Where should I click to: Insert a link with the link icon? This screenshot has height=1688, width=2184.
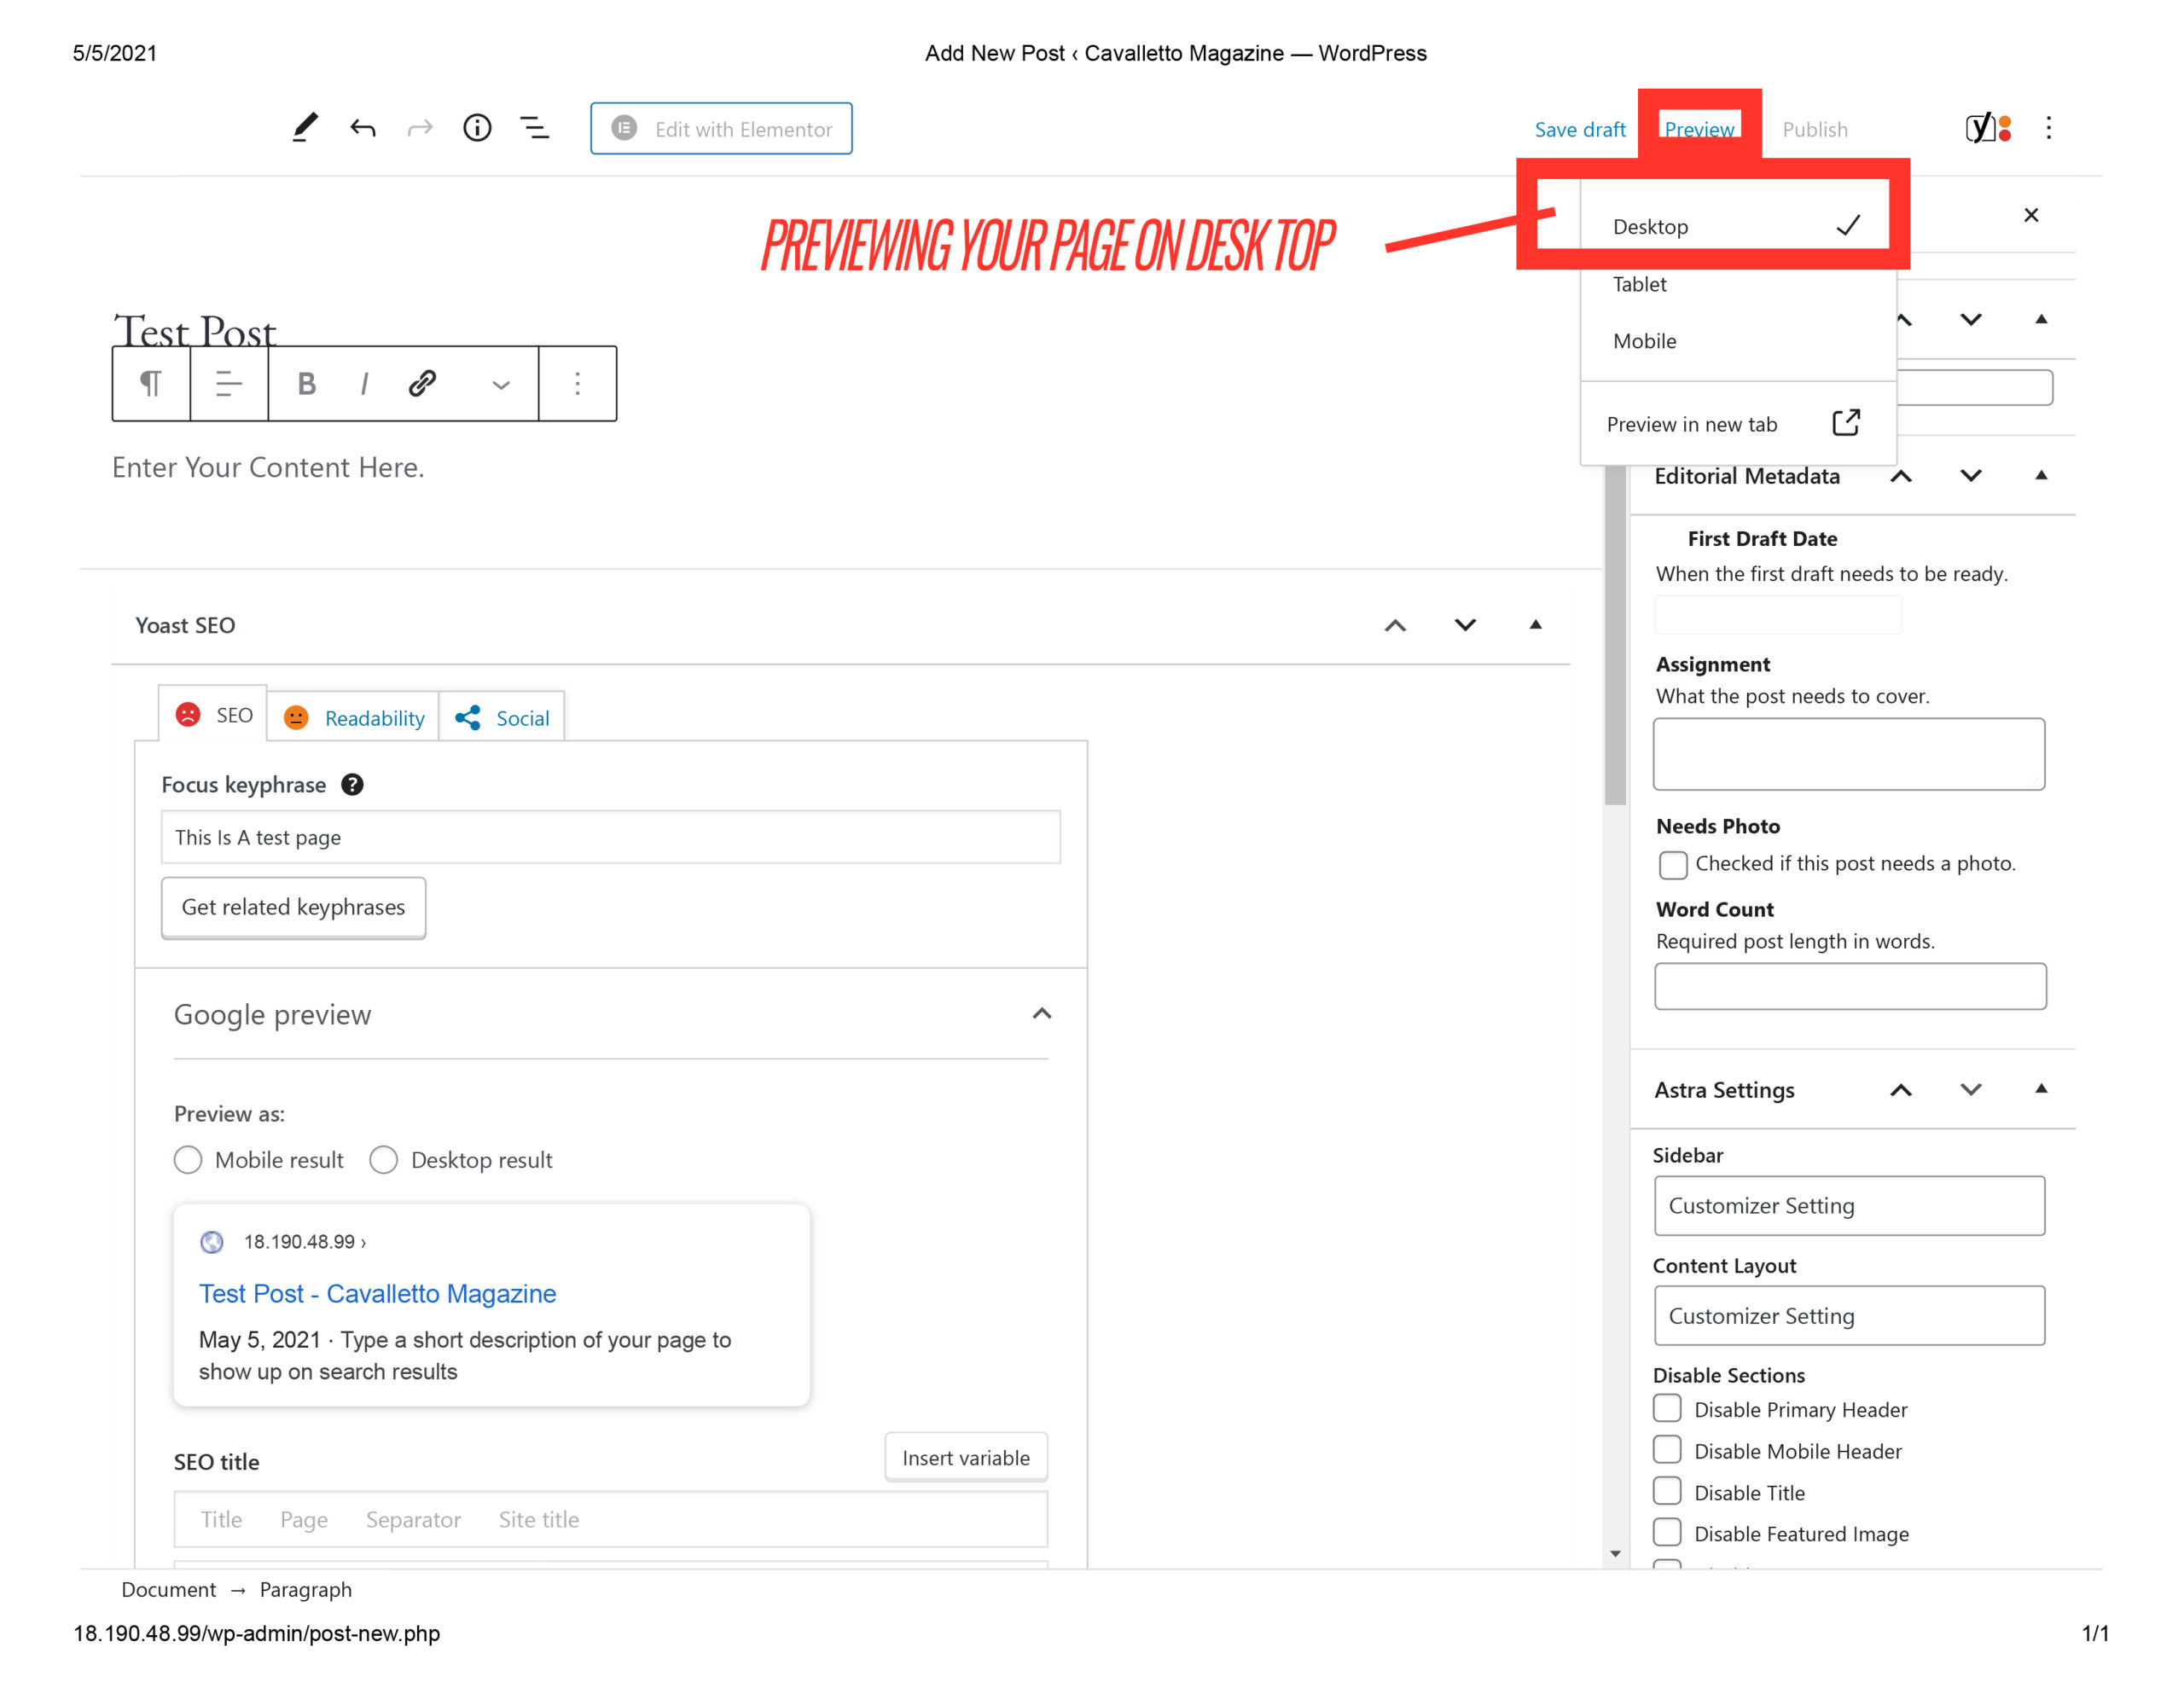point(422,383)
